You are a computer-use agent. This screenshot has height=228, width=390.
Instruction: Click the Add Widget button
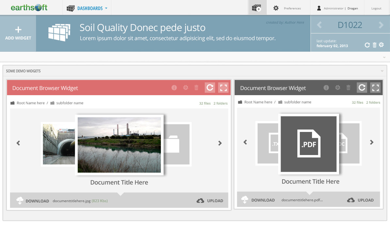tap(18, 33)
